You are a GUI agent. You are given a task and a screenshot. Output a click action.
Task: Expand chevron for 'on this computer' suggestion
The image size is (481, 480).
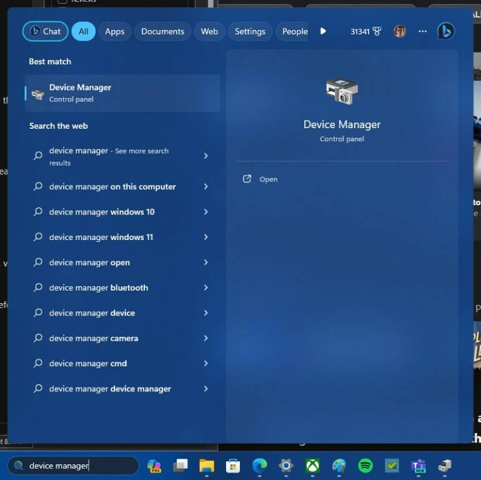point(206,187)
